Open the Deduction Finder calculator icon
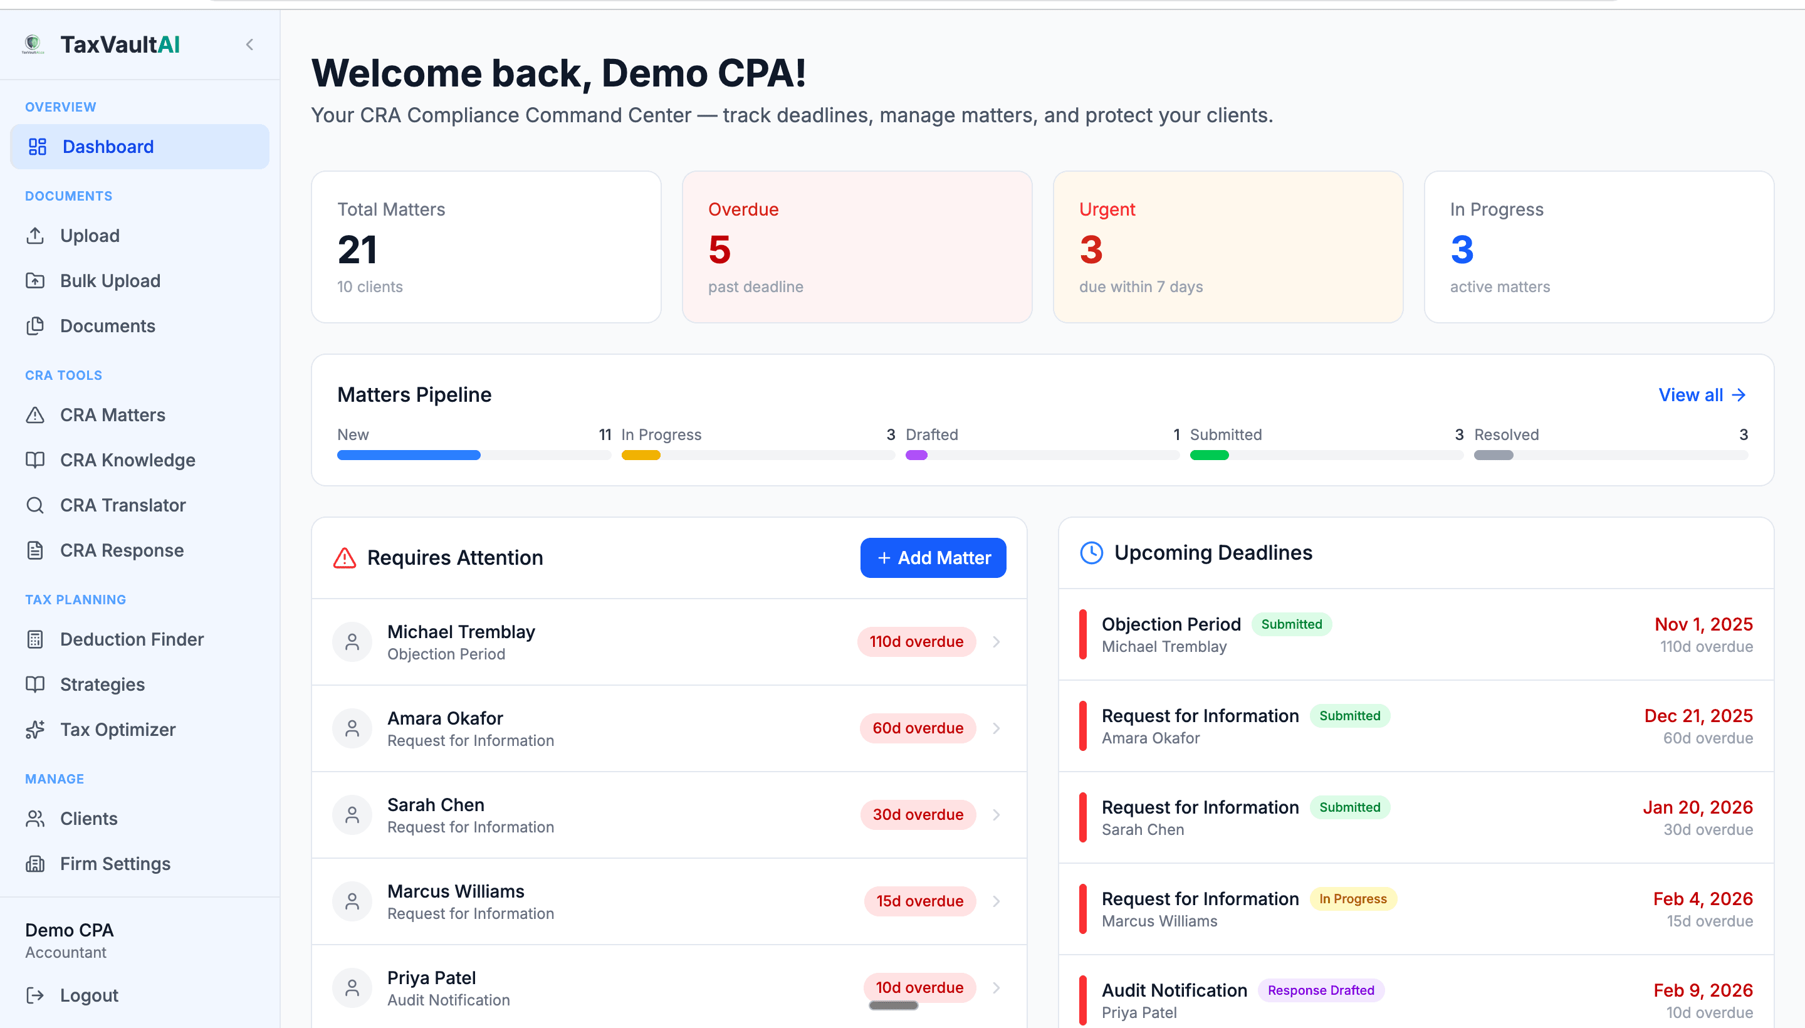 coord(36,639)
